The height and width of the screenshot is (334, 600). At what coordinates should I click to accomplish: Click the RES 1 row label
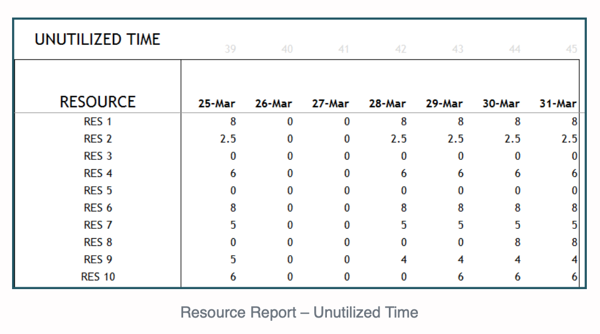(98, 122)
